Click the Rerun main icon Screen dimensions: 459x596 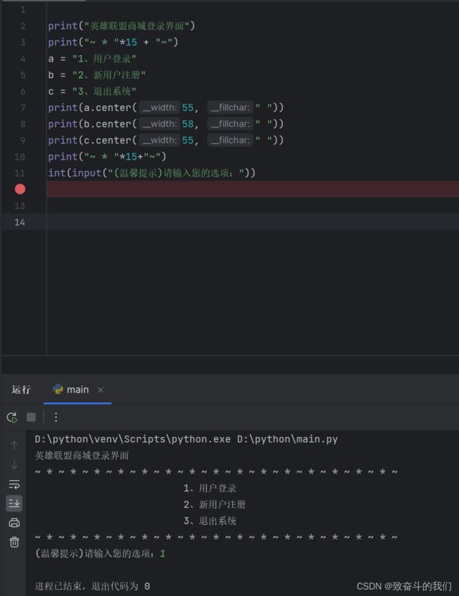click(12, 417)
